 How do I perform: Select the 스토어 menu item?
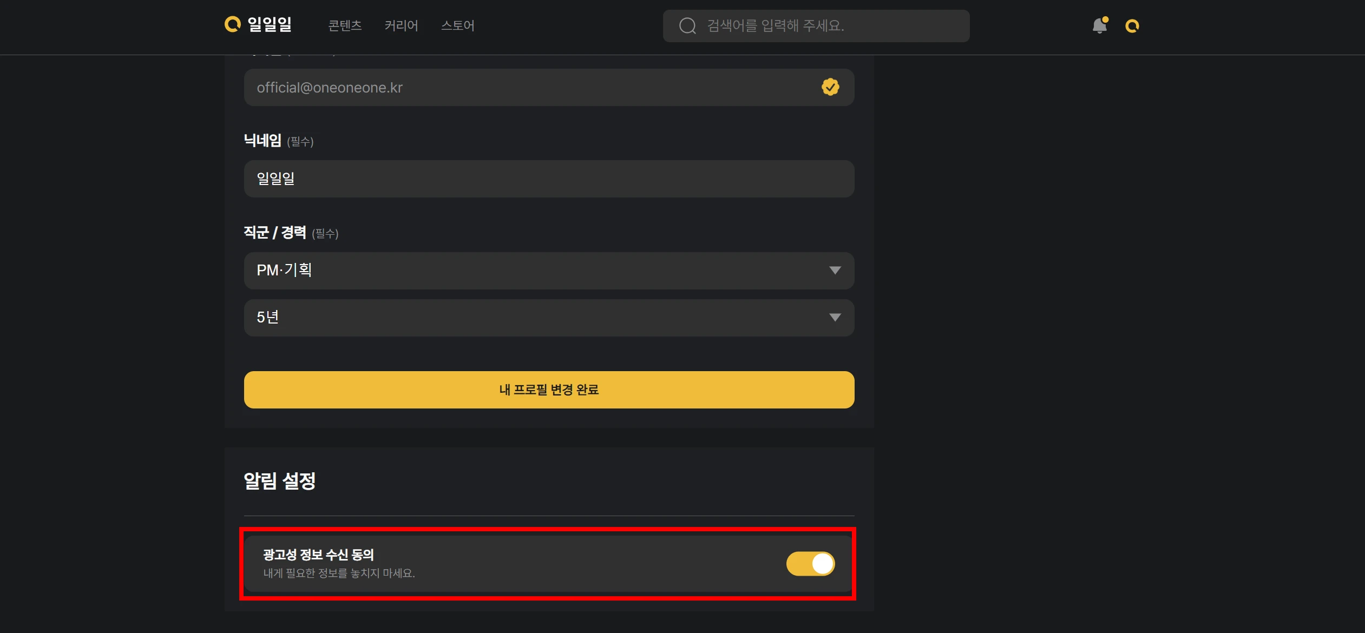tap(457, 25)
